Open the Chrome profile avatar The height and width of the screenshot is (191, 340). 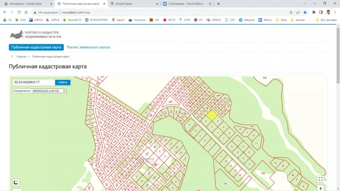pos(328,12)
